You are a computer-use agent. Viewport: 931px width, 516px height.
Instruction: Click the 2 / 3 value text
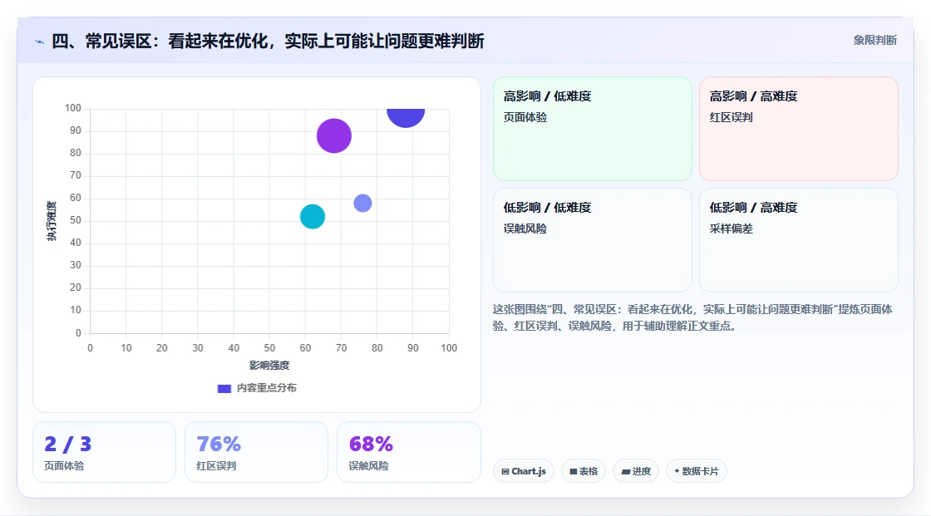point(67,445)
